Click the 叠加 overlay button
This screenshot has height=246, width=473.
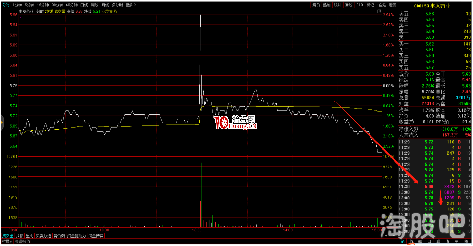point(327,5)
